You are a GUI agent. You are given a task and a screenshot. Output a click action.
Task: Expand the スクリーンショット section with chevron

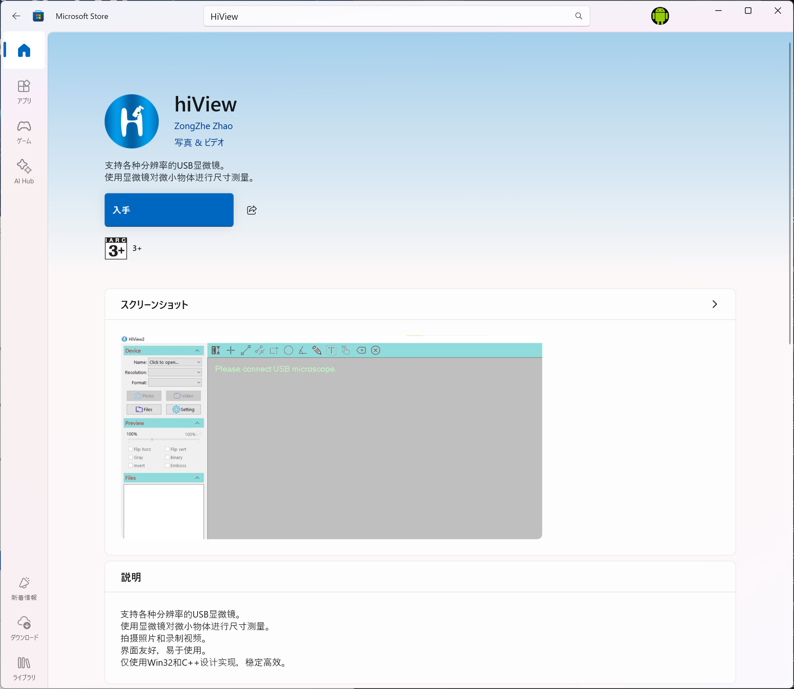point(714,304)
